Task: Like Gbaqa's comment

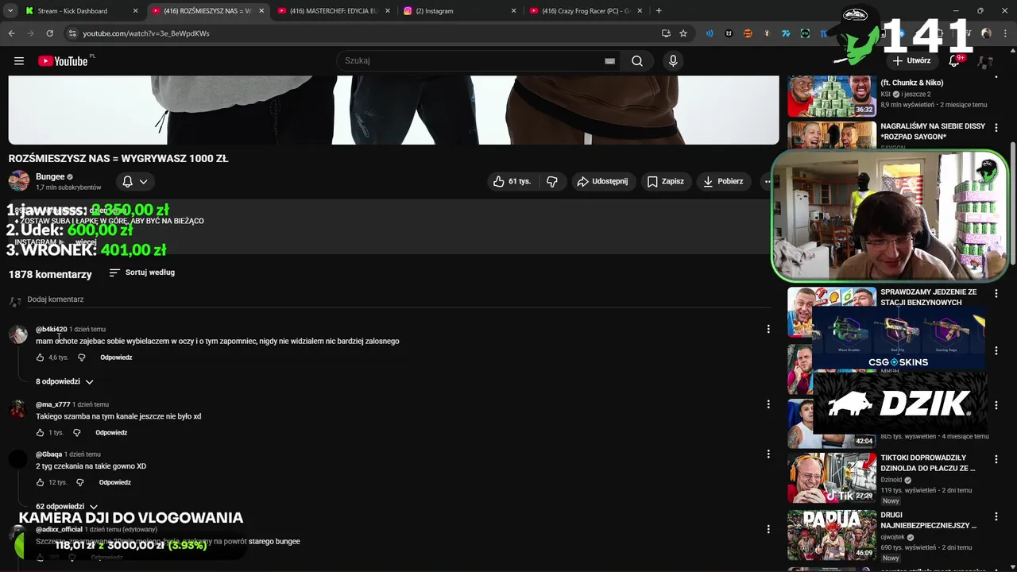Action: pos(41,482)
